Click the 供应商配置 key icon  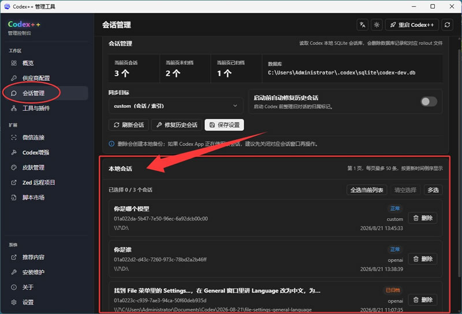pos(13,78)
